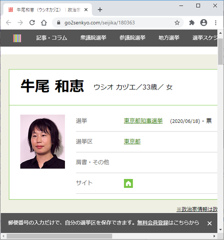Open 選挙スケジュール menu item
224x240 pixels.
pos(205,38)
